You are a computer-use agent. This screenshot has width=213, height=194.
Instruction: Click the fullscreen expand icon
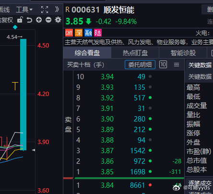pos(45,10)
